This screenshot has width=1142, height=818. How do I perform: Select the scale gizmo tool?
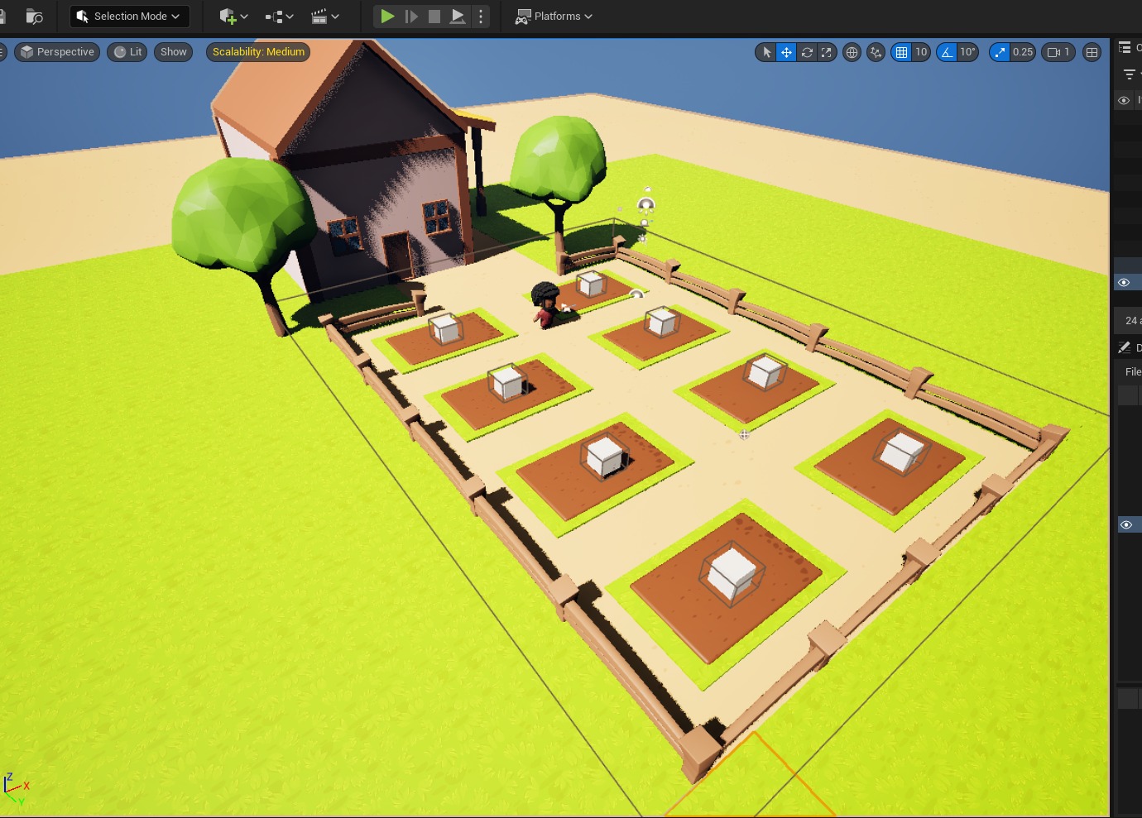tap(826, 52)
